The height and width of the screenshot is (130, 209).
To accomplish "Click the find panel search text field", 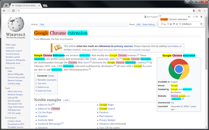I will 181,19.
